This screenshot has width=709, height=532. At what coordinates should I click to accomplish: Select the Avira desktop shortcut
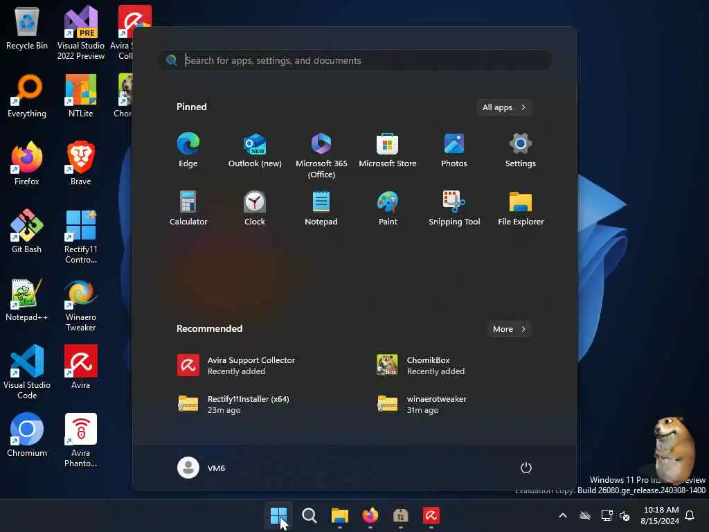point(81,367)
